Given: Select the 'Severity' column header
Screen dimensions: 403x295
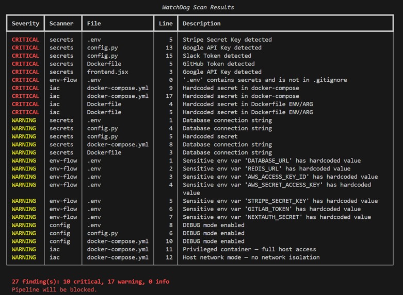Looking at the screenshot, I should [25, 23].
